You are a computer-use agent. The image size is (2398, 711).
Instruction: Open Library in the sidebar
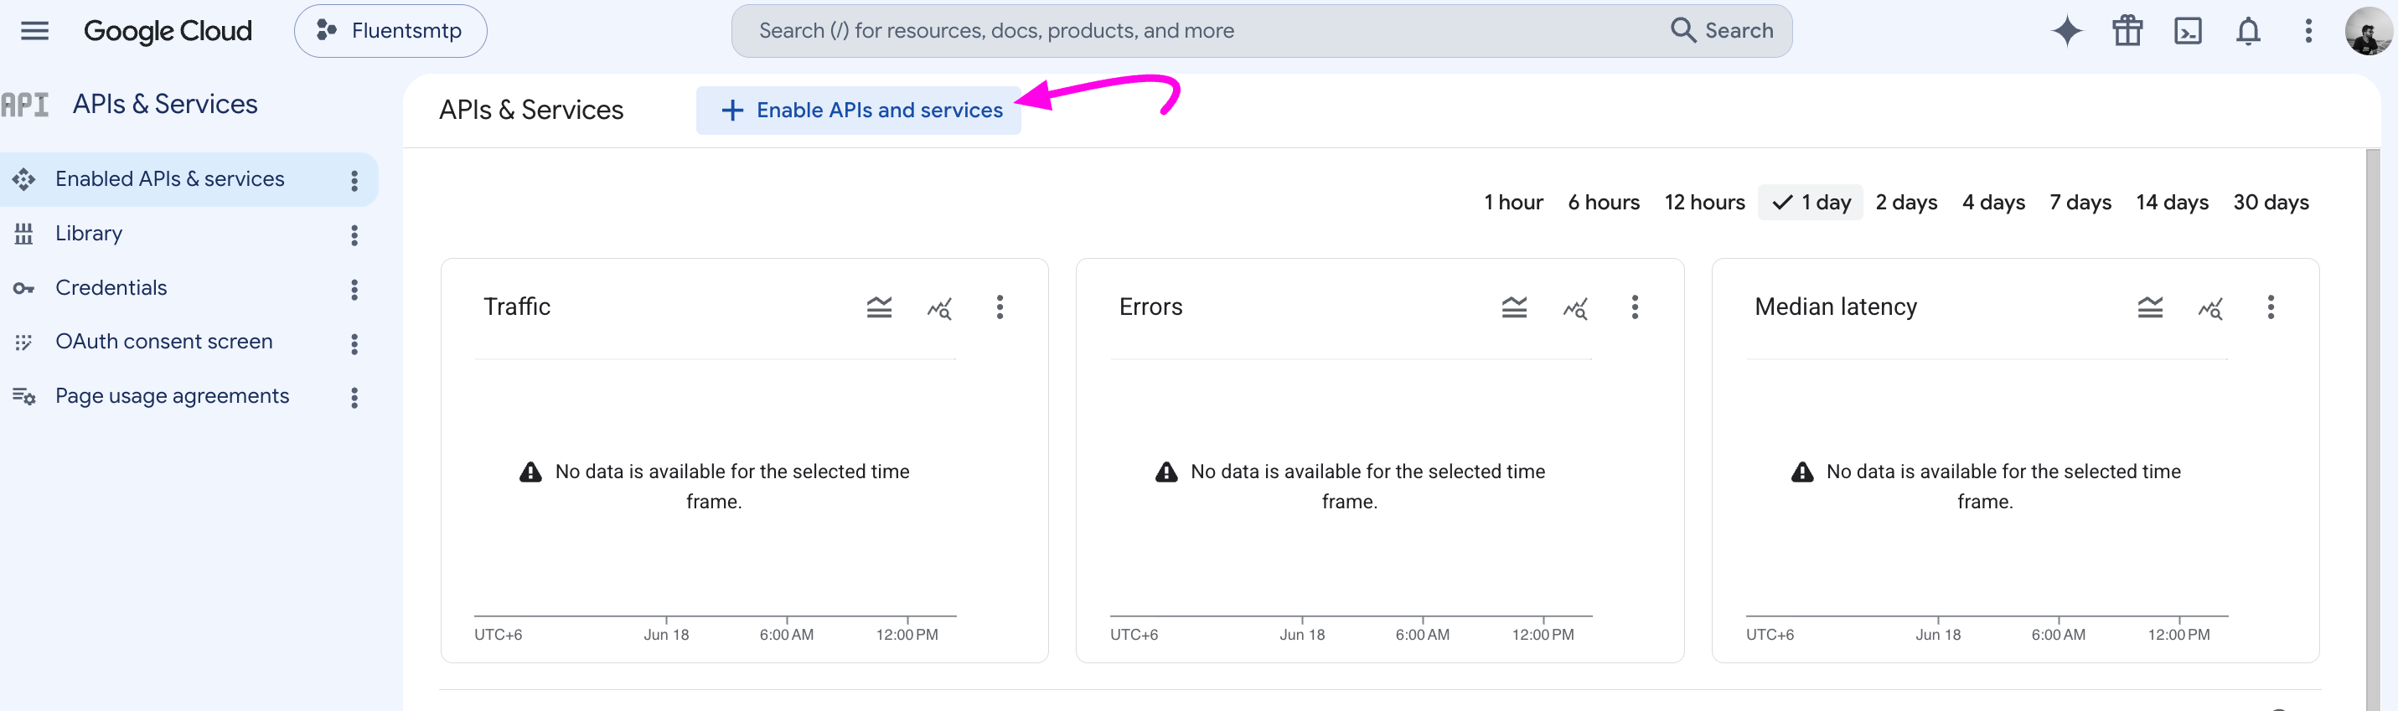[89, 234]
